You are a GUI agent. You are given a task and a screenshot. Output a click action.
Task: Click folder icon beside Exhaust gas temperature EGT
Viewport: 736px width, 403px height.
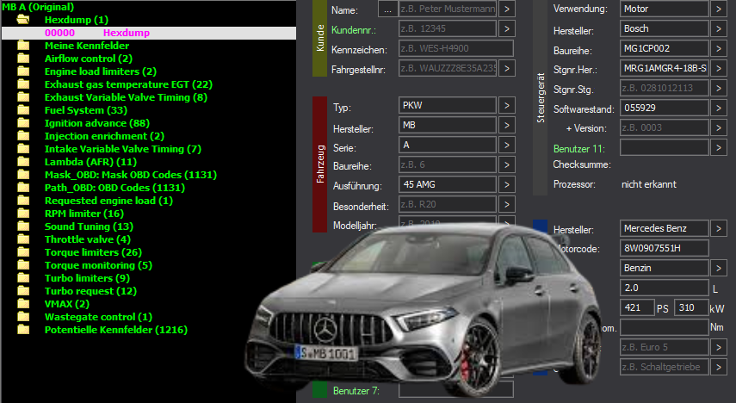pos(23,84)
